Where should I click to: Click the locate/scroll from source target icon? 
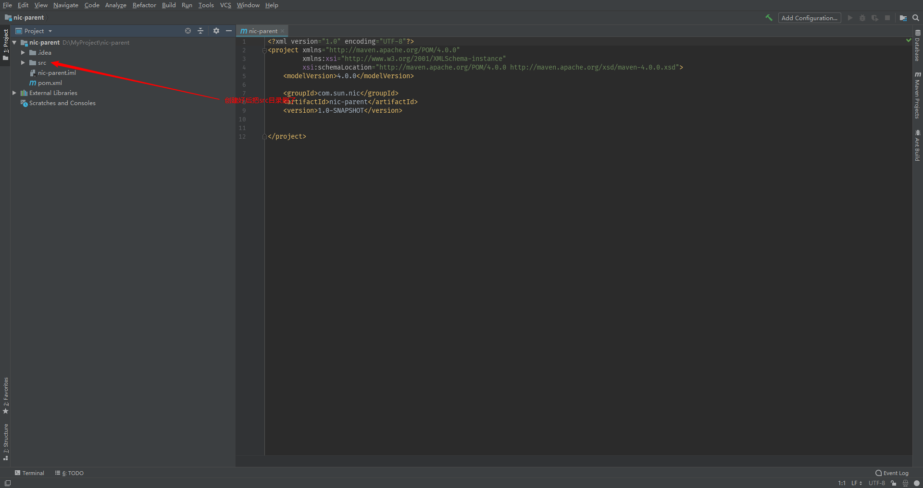(x=188, y=31)
